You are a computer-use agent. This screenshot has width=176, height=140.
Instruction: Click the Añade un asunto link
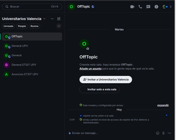(x=90, y=69)
